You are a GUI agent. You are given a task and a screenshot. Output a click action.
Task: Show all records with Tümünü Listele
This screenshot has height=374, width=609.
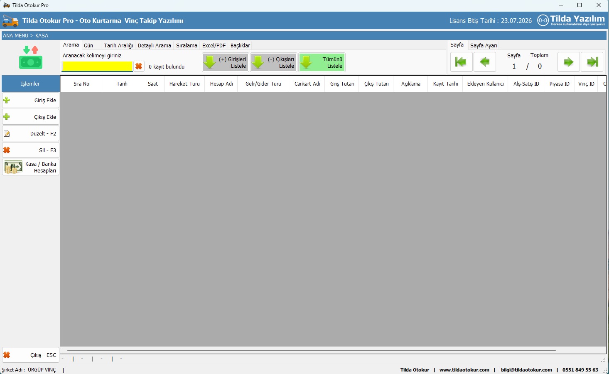322,63
